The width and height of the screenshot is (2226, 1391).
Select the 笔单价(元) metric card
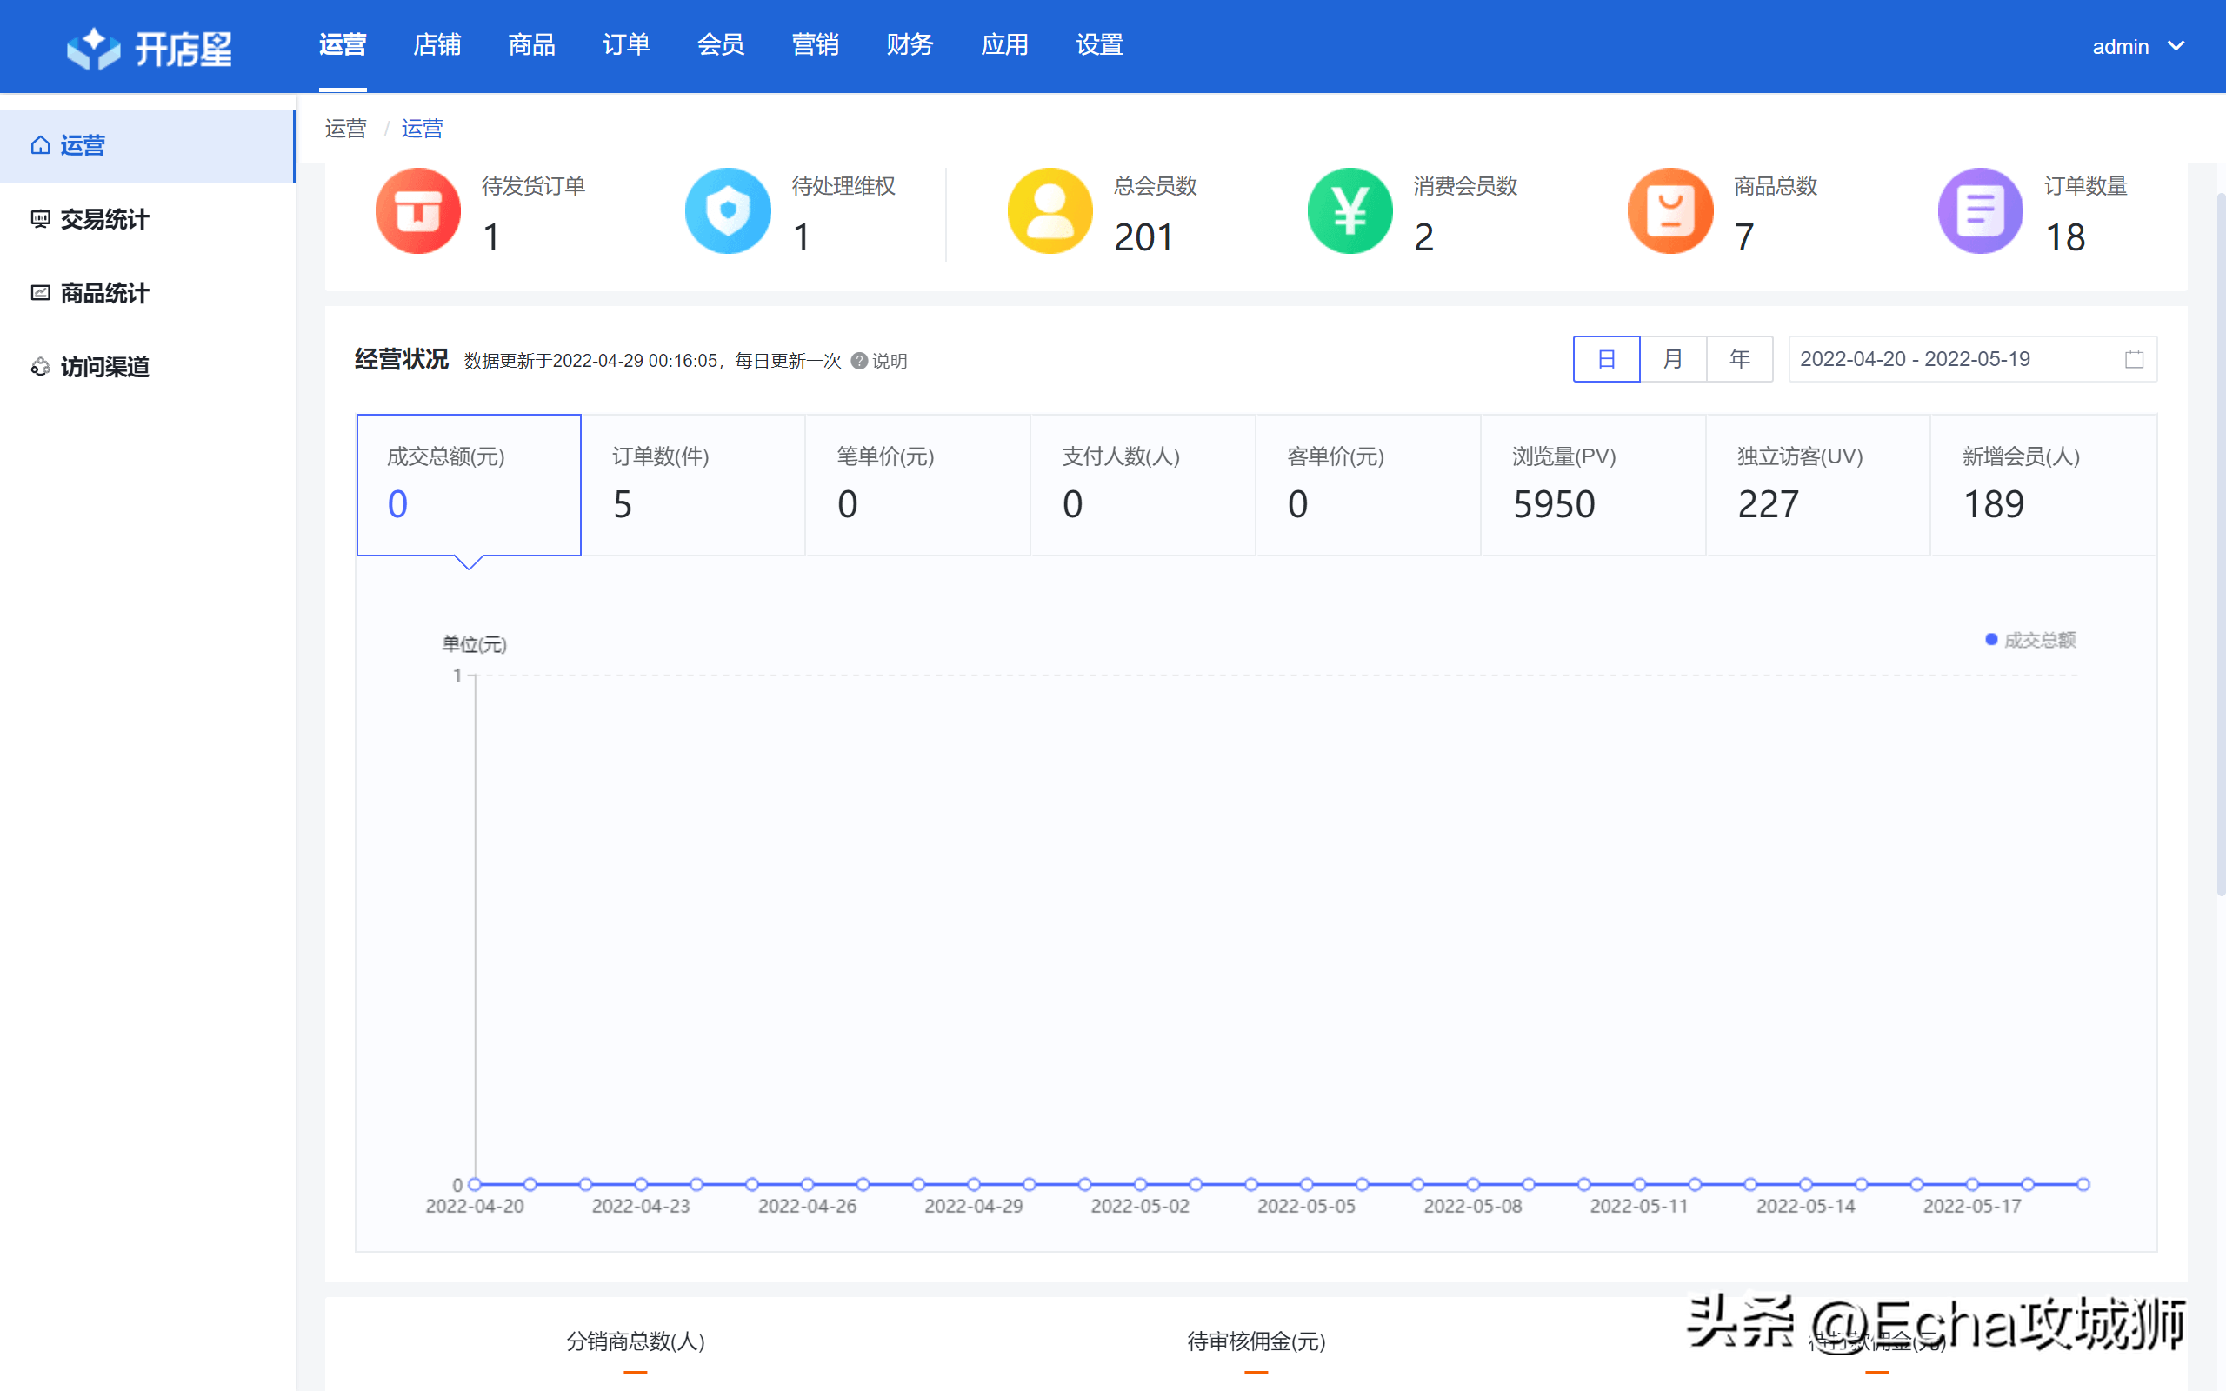[x=918, y=485]
